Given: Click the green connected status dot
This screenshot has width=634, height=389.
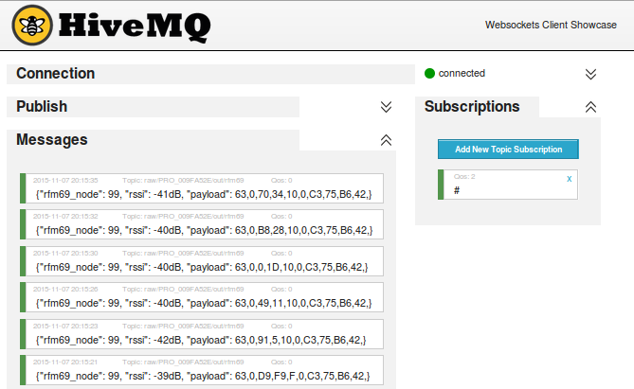Looking at the screenshot, I should click(429, 73).
